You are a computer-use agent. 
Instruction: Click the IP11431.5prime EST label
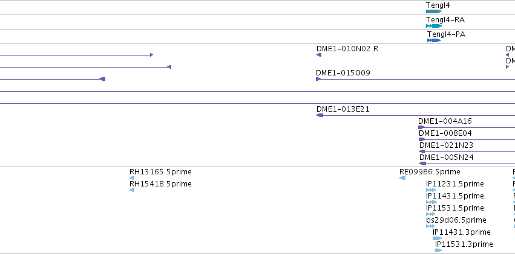click(455, 195)
